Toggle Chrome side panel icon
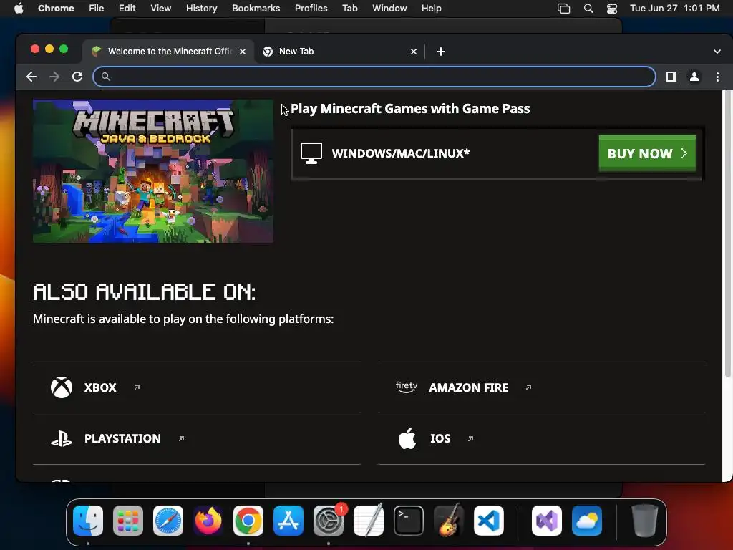Image resolution: width=733 pixels, height=550 pixels. pyautogui.click(x=671, y=77)
